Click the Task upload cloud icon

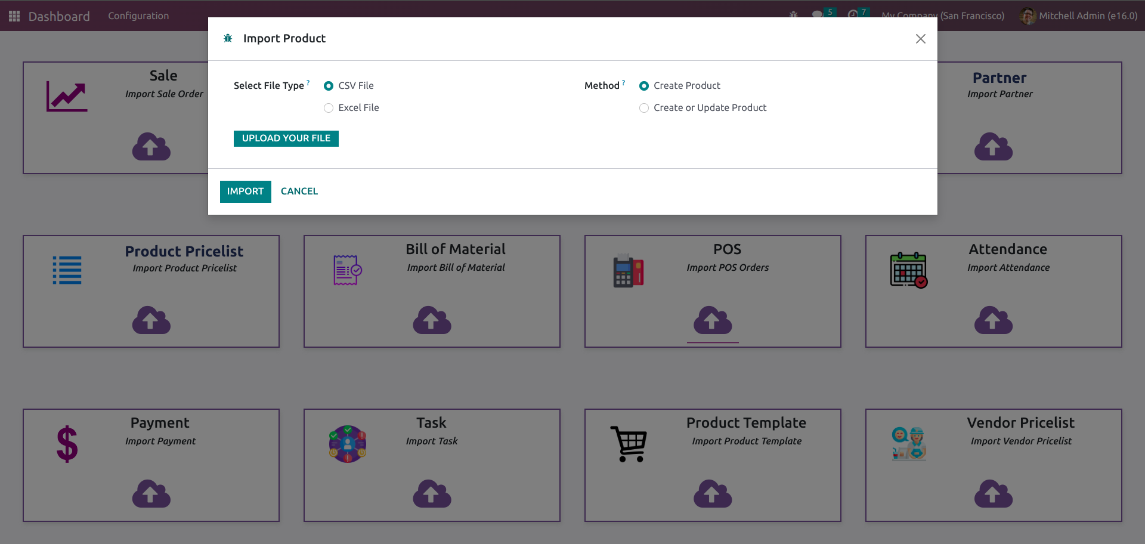(432, 494)
